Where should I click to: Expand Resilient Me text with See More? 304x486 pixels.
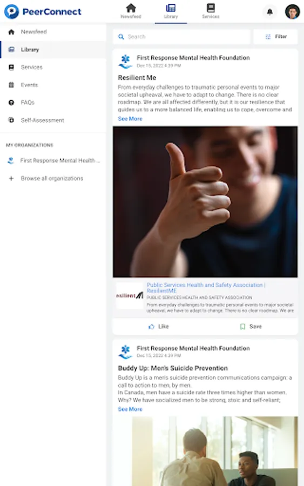tap(130, 119)
